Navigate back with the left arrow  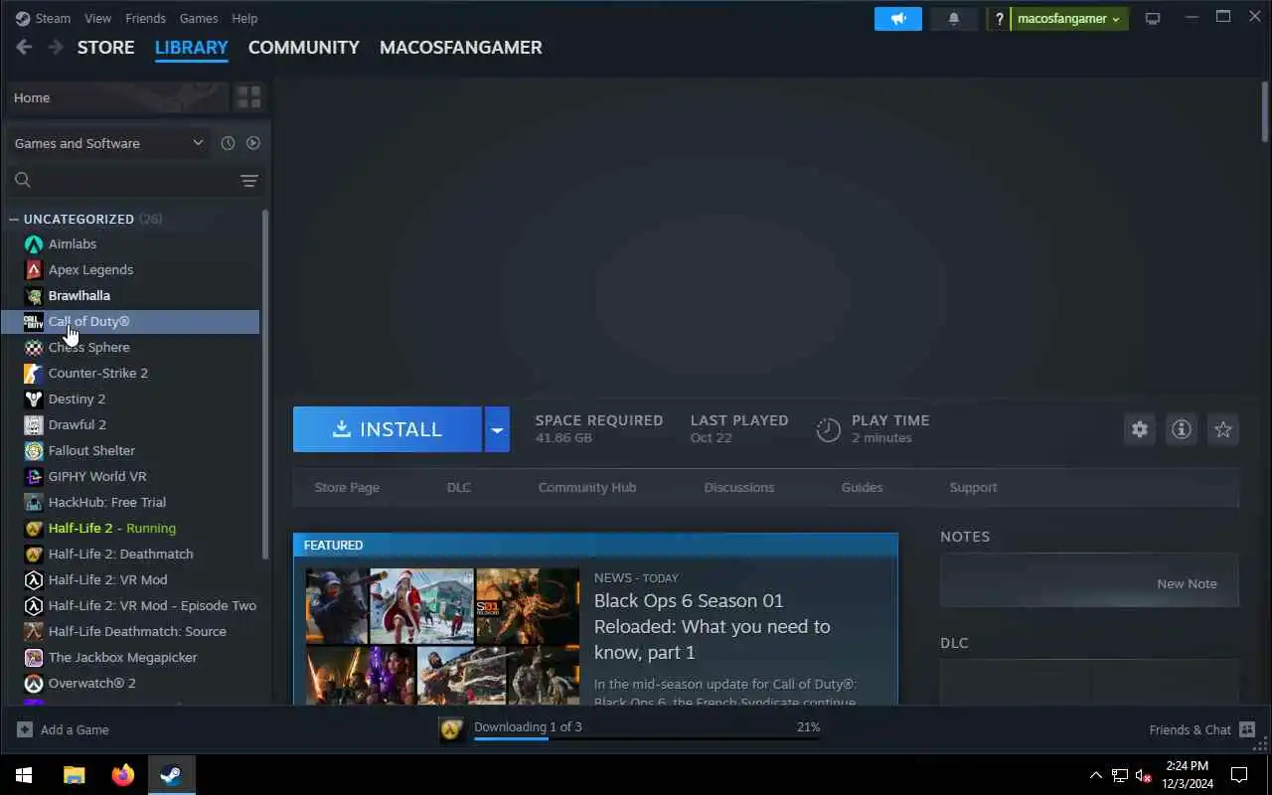coord(24,48)
